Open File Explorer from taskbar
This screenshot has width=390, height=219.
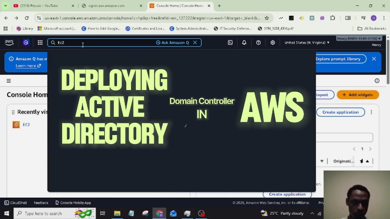117,213
